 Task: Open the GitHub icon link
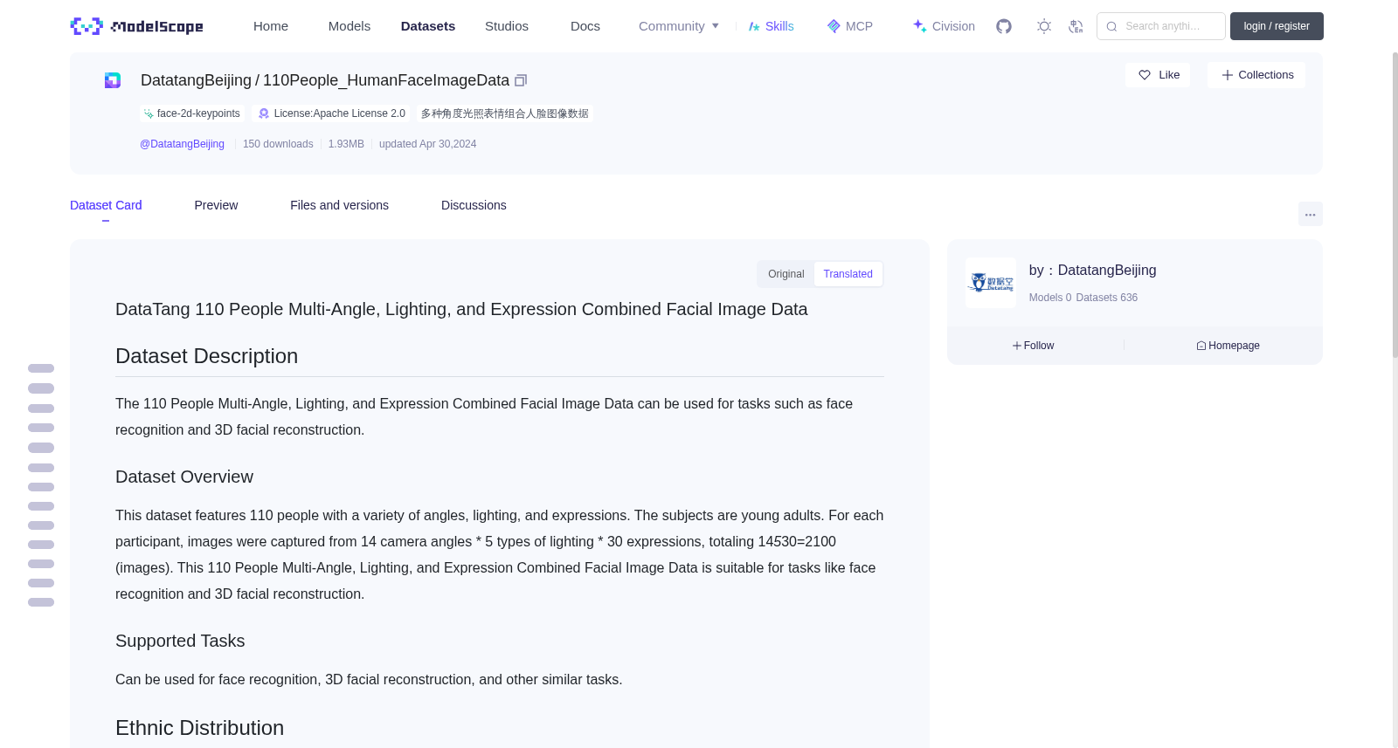(1004, 26)
